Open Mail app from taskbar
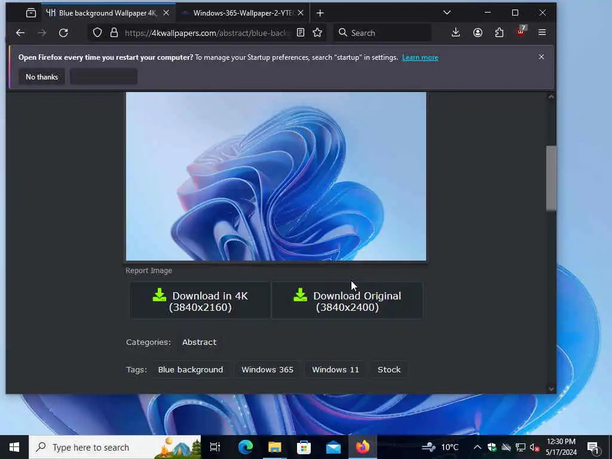612x459 pixels. pyautogui.click(x=333, y=447)
